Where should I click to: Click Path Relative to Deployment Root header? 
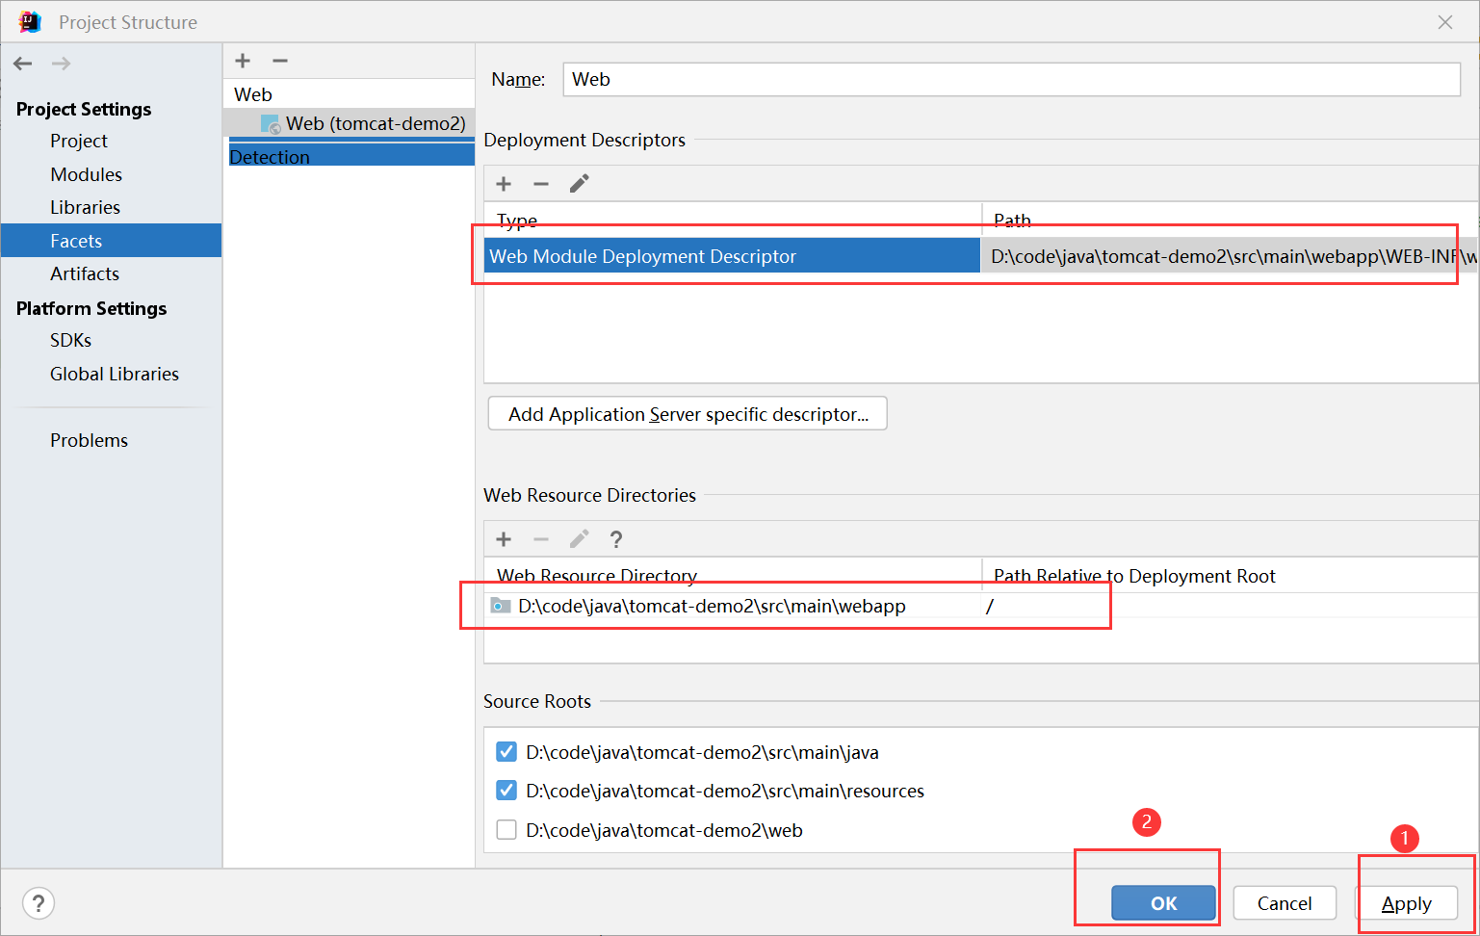coord(1230,576)
